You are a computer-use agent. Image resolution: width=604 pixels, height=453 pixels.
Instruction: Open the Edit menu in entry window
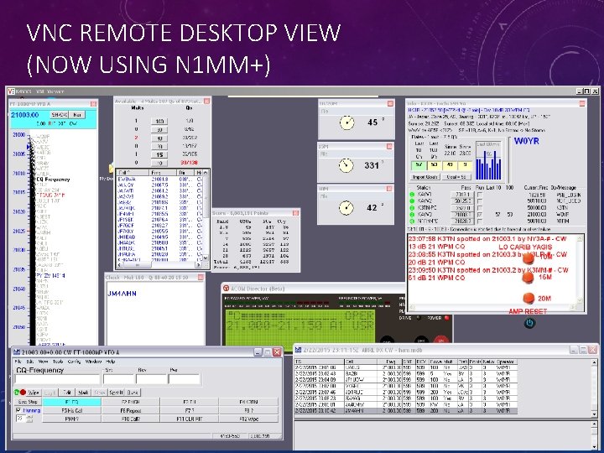(30, 362)
